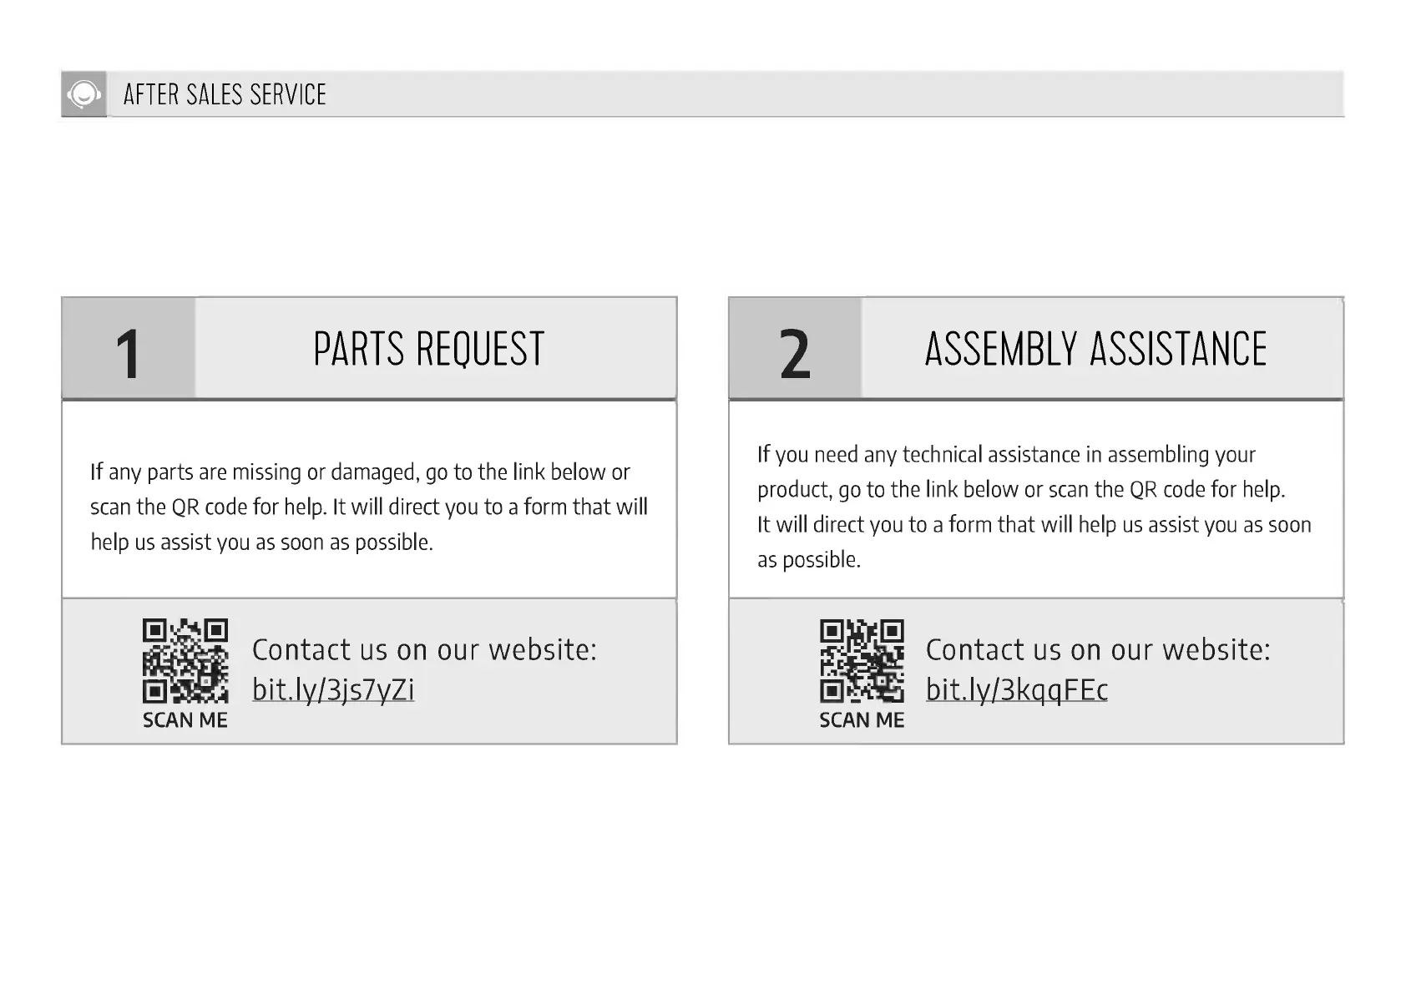Click line starting 'If you need any technical assistance'
The width and height of the screenshot is (1406, 994).
pos(1006,455)
